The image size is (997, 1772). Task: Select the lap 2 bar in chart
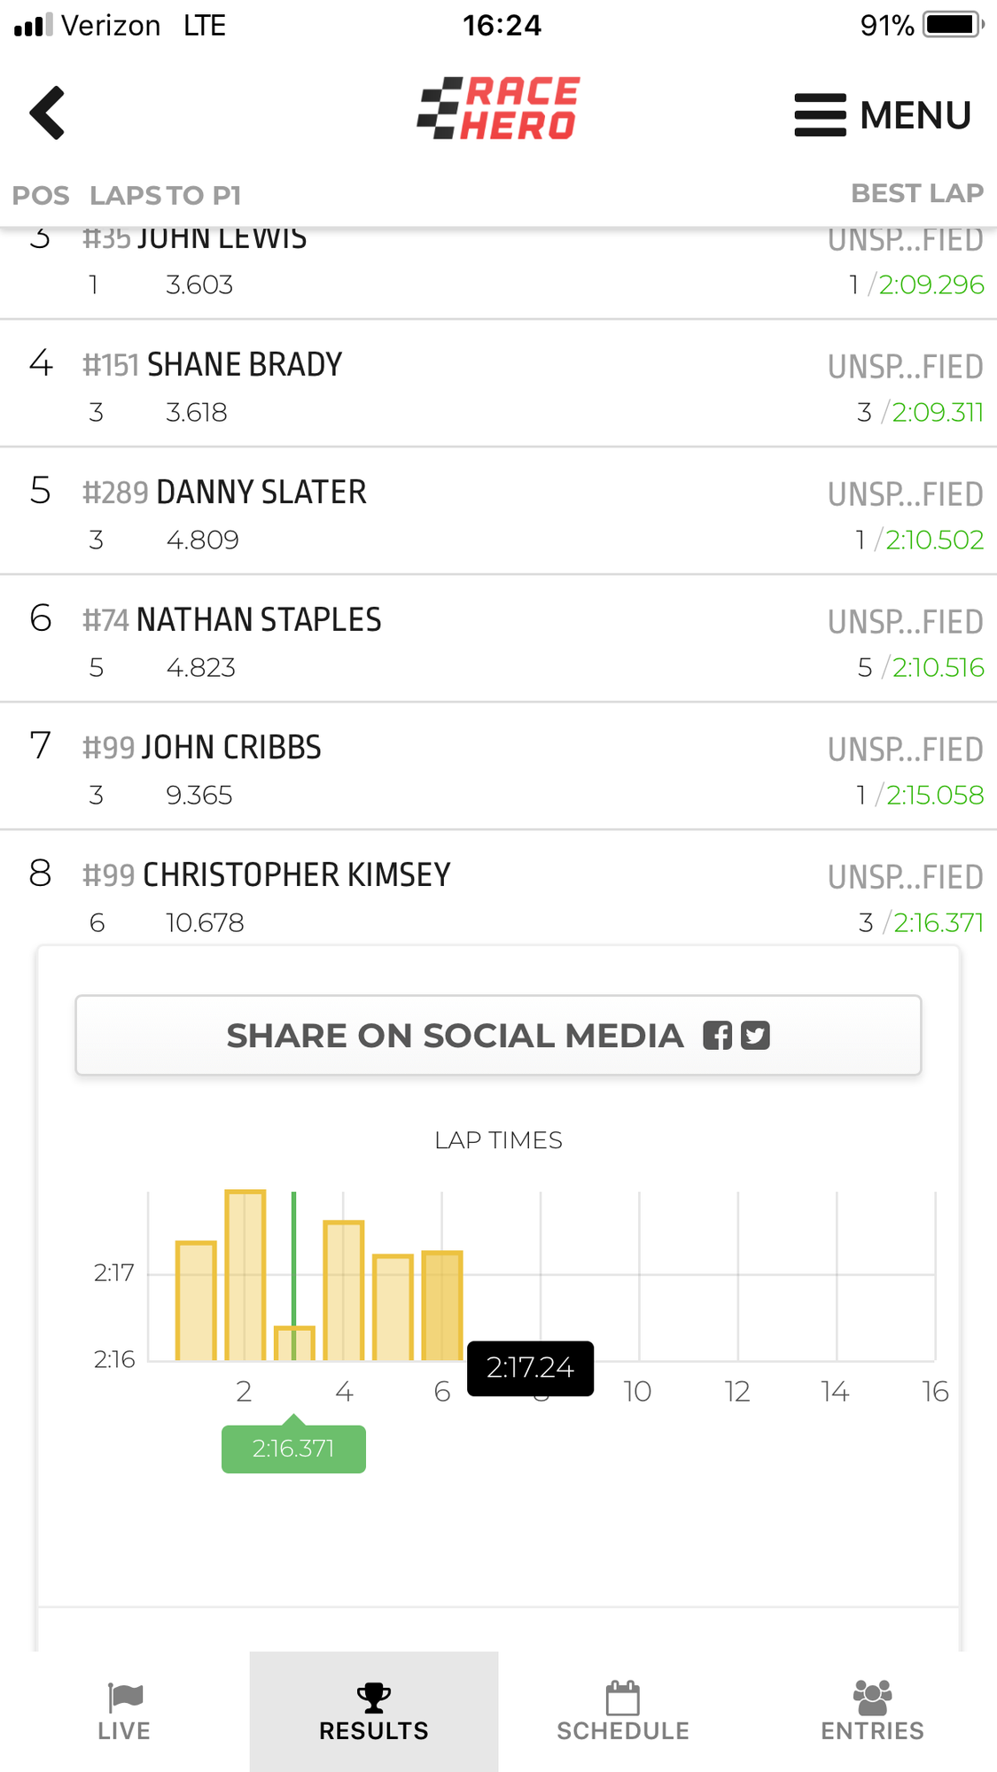click(245, 1276)
